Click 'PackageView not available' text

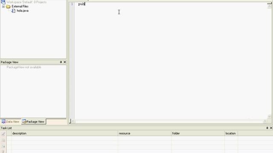pos(24,67)
